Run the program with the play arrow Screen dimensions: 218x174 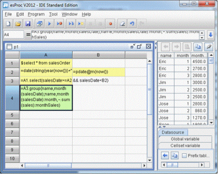(x=50, y=24)
